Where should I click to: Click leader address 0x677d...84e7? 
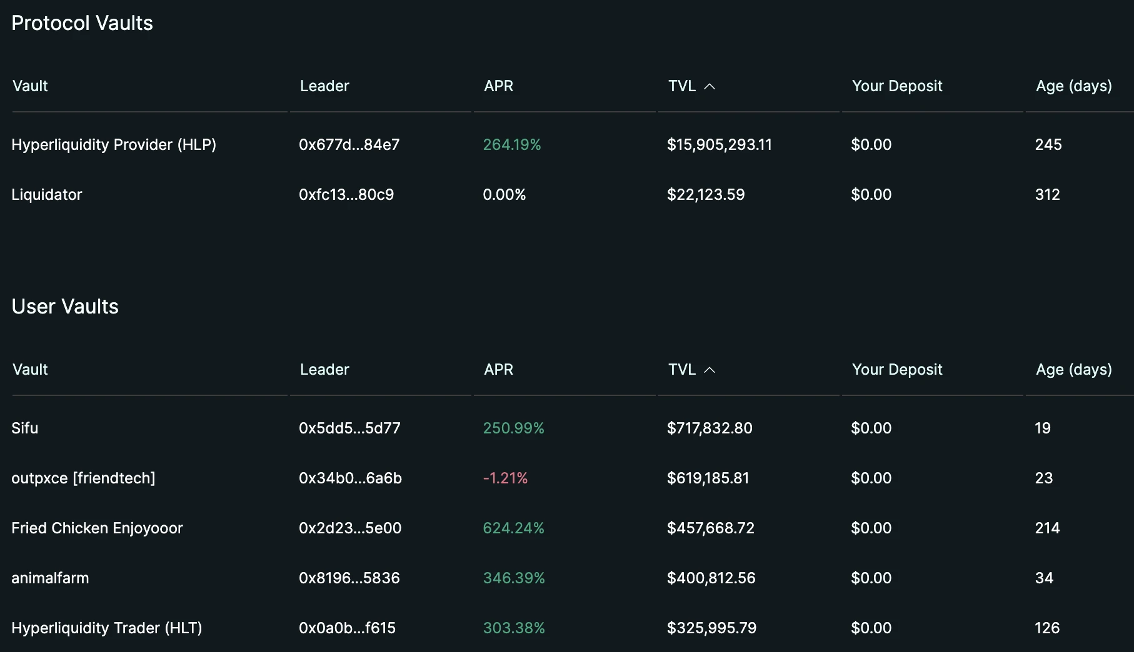pyautogui.click(x=349, y=144)
